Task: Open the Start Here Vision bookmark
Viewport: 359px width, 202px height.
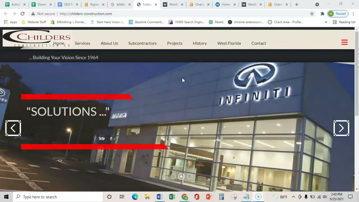Action: tap(107, 22)
